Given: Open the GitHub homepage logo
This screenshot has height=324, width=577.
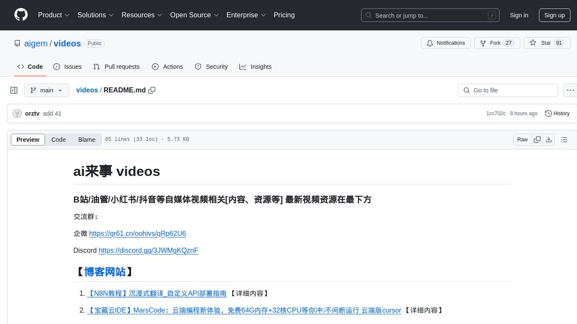Looking at the screenshot, I should (x=21, y=15).
